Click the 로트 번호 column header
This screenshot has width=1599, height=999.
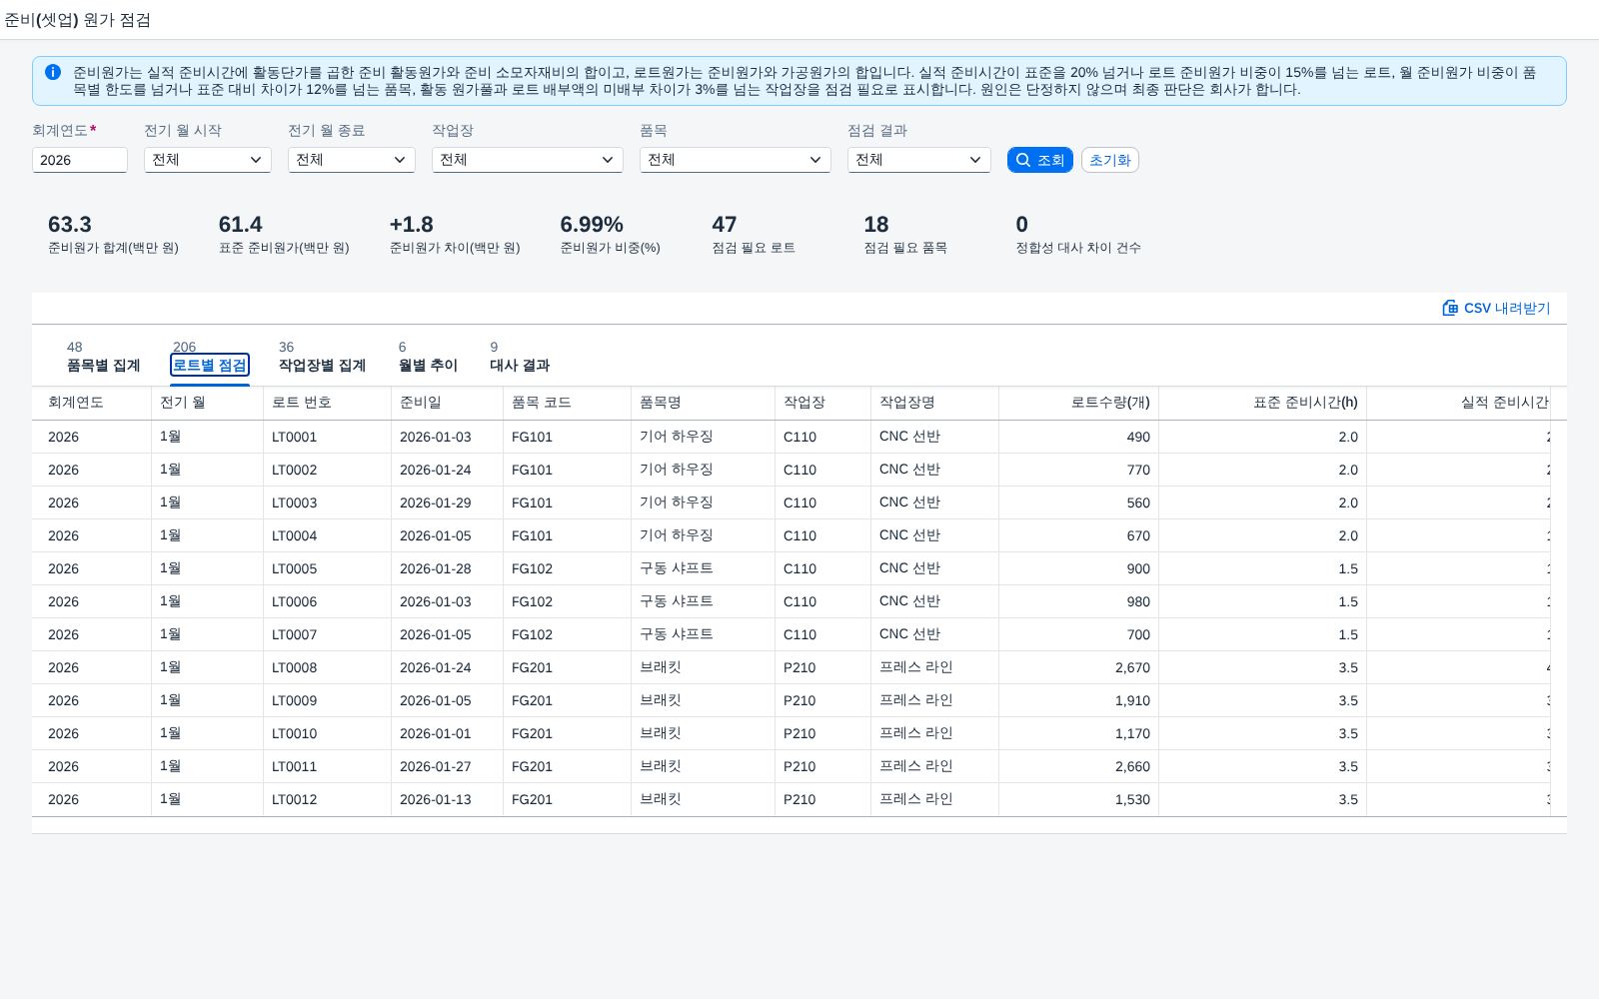click(x=327, y=403)
